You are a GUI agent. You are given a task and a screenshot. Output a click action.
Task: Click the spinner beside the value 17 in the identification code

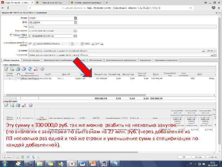coord(34,44)
